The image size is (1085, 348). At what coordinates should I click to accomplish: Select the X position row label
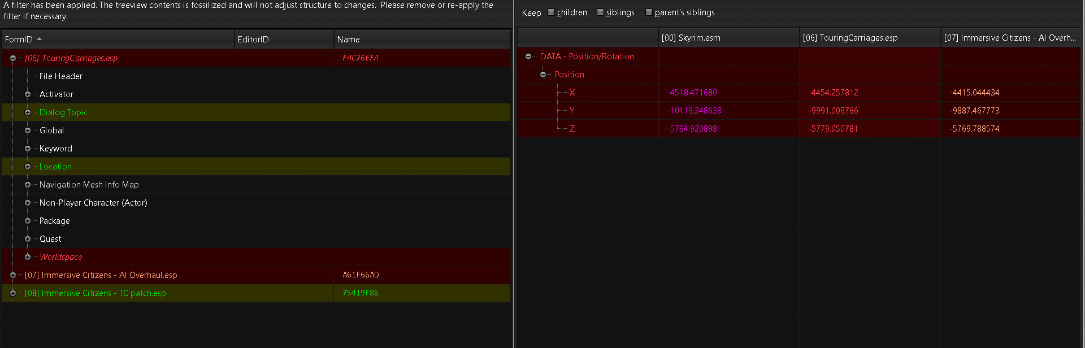coord(572,93)
